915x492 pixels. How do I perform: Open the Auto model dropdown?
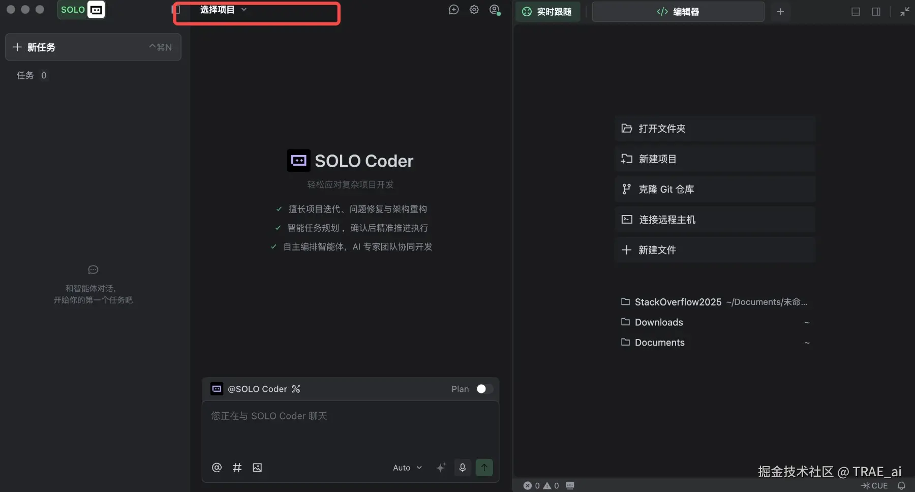point(407,468)
